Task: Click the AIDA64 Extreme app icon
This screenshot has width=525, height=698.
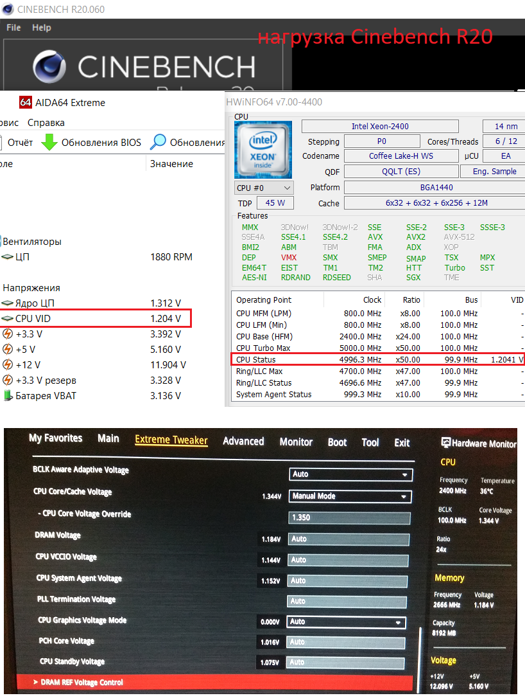Action: click(25, 102)
